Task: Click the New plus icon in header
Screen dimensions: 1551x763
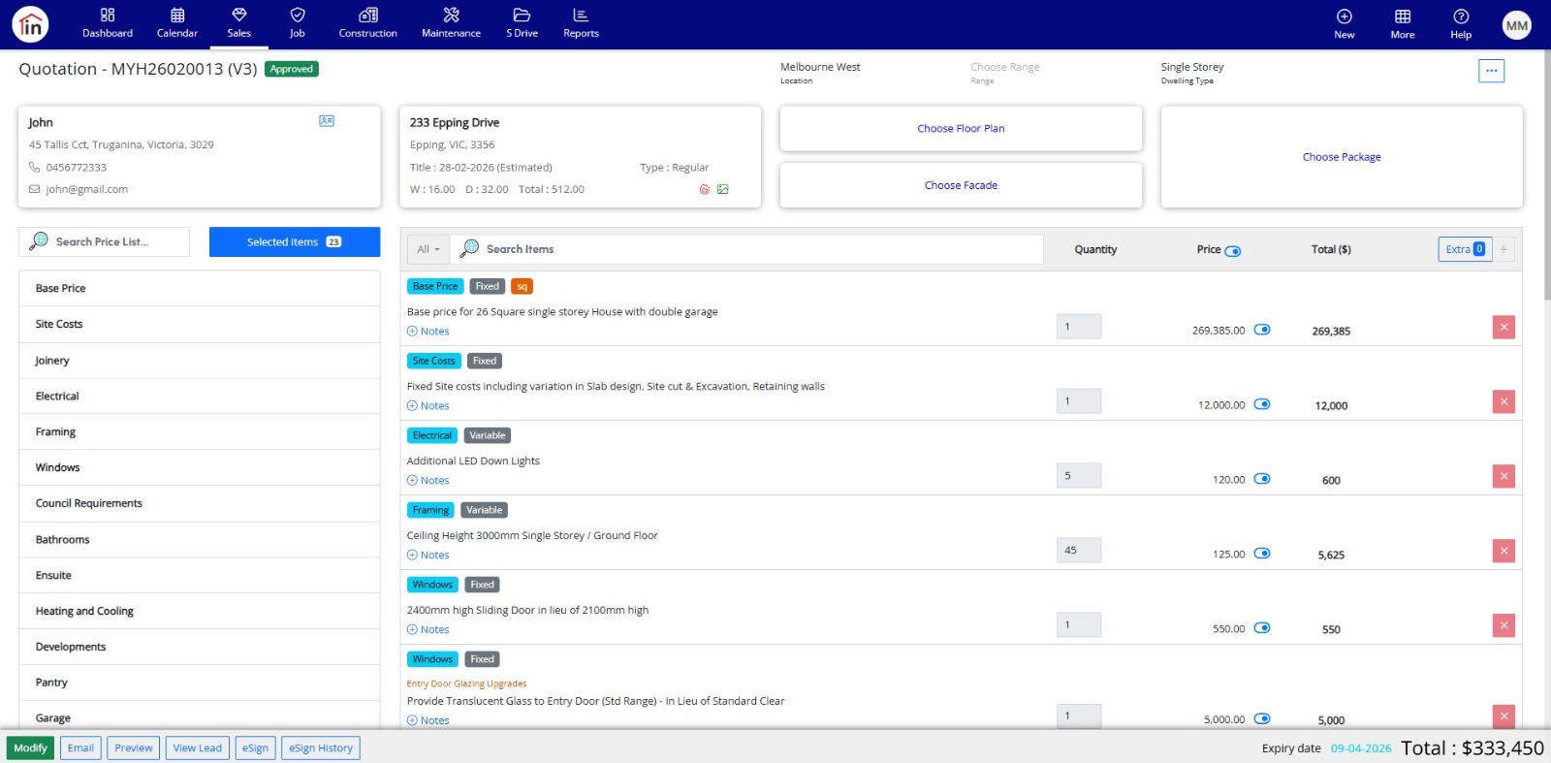Action: 1344,16
